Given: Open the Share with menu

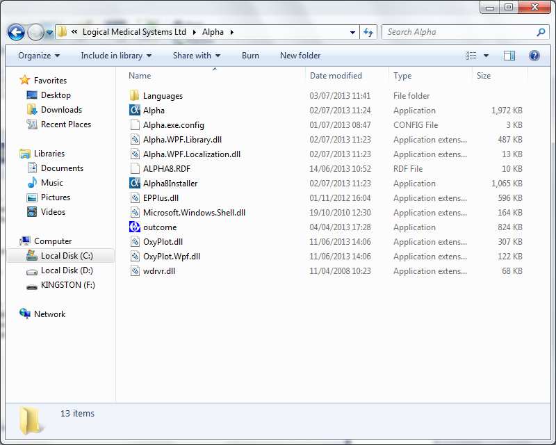Looking at the screenshot, I should pos(197,56).
